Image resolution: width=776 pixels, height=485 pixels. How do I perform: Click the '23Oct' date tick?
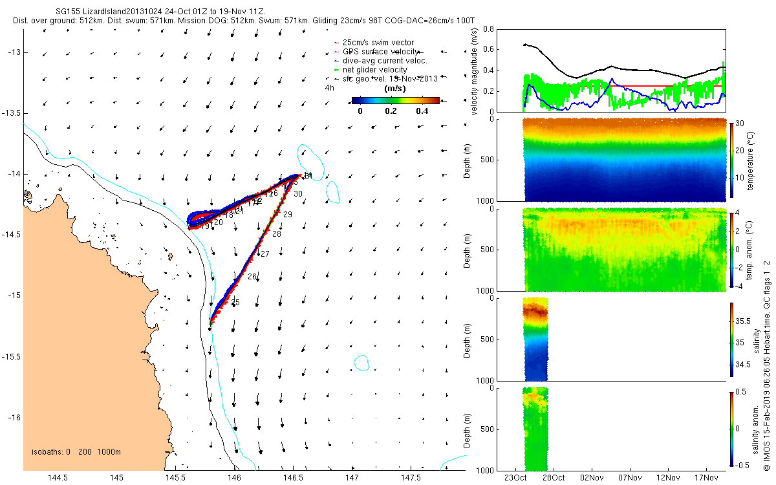click(515, 478)
